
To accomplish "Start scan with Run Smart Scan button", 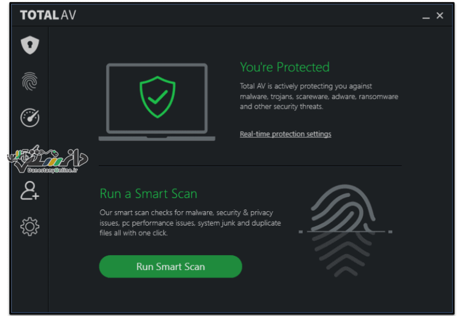I will pos(171,267).
